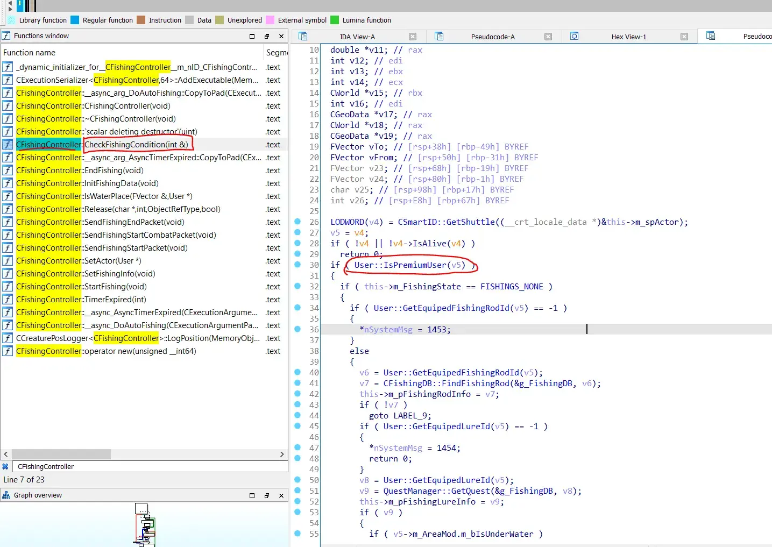The image size is (772, 547).
Task: Maximize the Functions window panel
Action: (x=252, y=36)
